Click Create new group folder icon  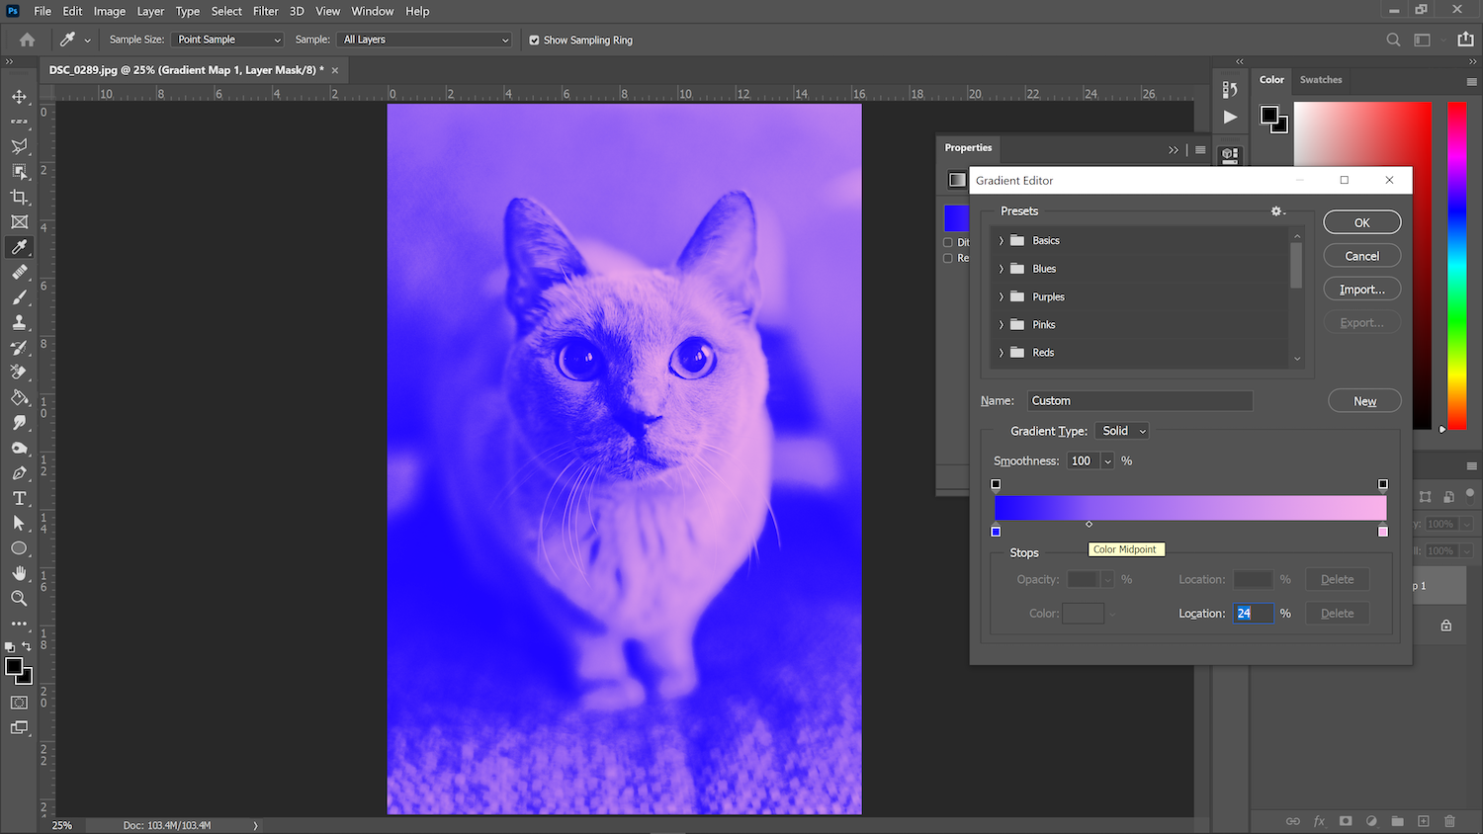[1397, 821]
